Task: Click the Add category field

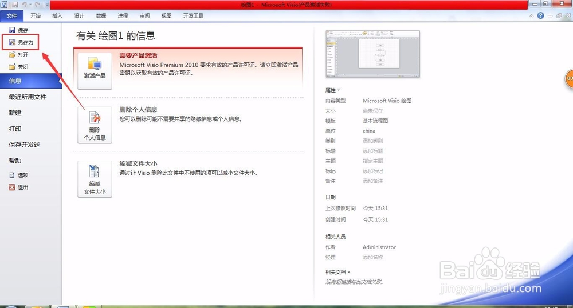Action: pyautogui.click(x=373, y=141)
